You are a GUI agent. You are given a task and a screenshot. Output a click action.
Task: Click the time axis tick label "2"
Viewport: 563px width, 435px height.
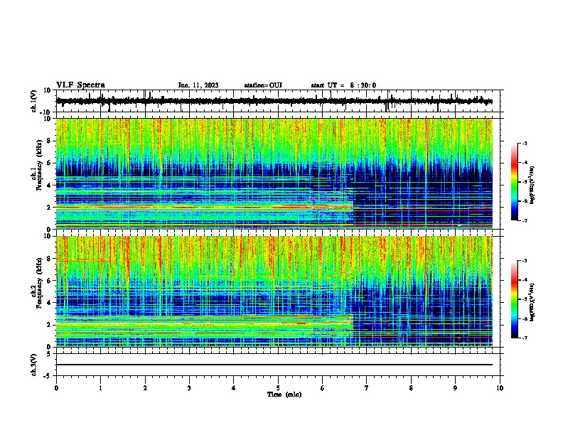click(145, 388)
